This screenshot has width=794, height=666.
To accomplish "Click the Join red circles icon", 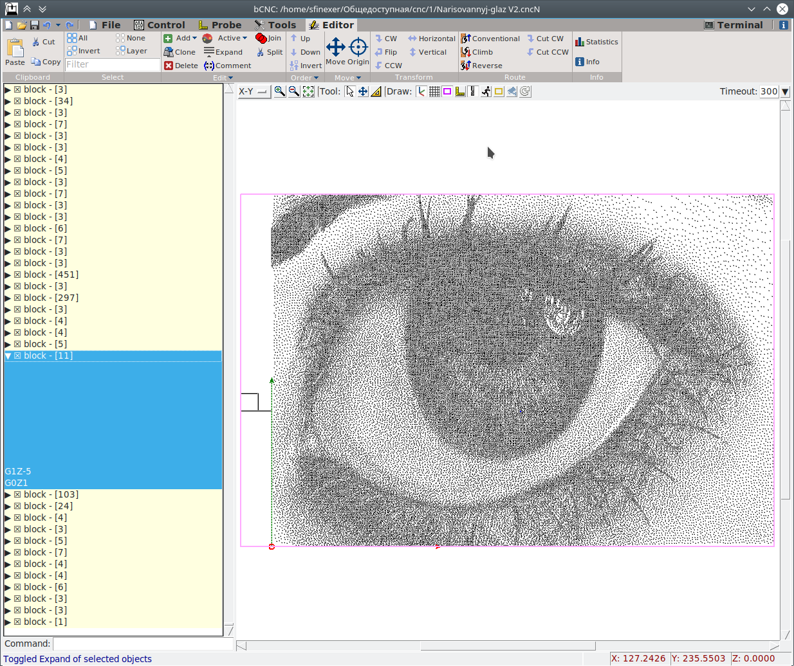I will tap(261, 38).
